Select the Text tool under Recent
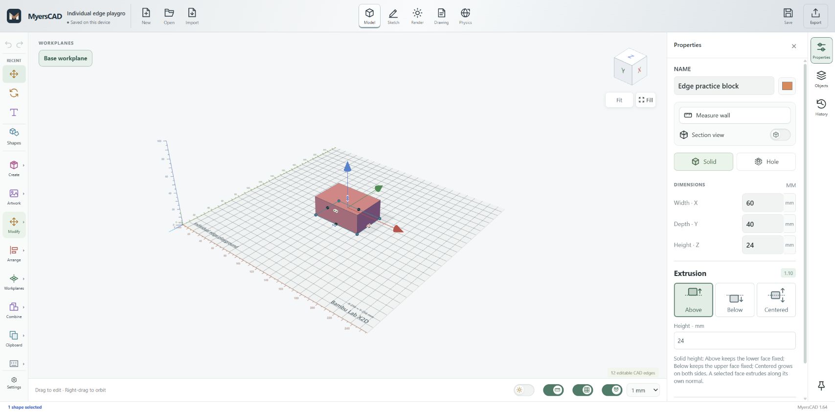The height and width of the screenshot is (412, 835). coord(14,112)
